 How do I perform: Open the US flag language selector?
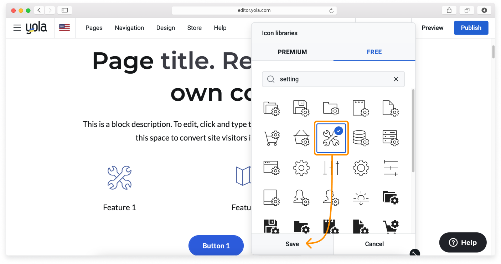(64, 28)
